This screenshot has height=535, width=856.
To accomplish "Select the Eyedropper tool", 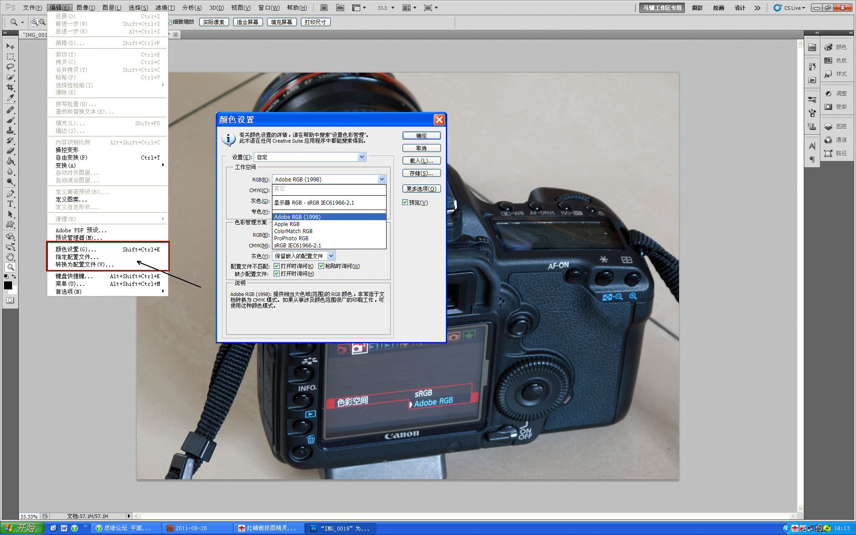I will coord(10,98).
